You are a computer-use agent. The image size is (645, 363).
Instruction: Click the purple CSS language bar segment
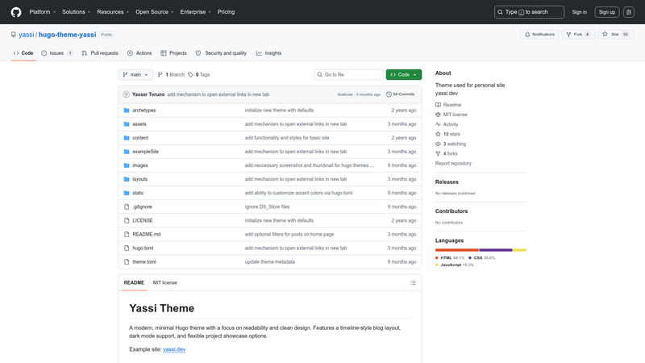(496, 250)
